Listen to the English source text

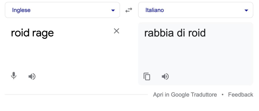click(32, 76)
